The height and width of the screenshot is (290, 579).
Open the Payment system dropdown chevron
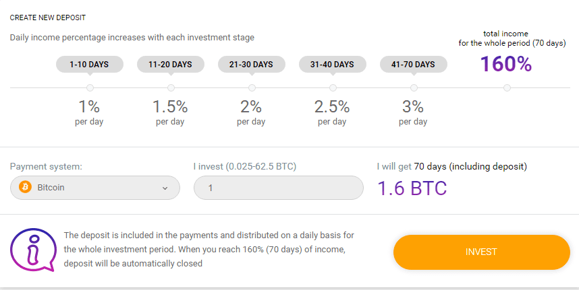165,188
